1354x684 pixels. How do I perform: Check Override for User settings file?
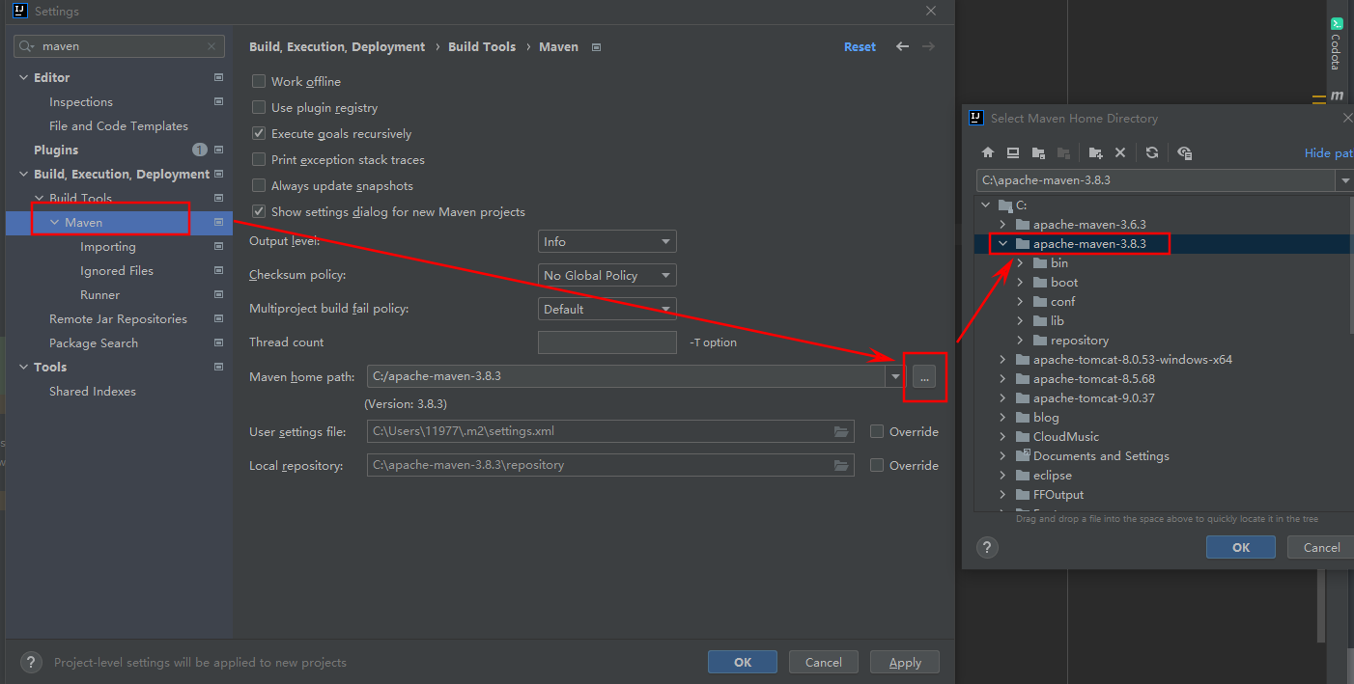tap(877, 431)
